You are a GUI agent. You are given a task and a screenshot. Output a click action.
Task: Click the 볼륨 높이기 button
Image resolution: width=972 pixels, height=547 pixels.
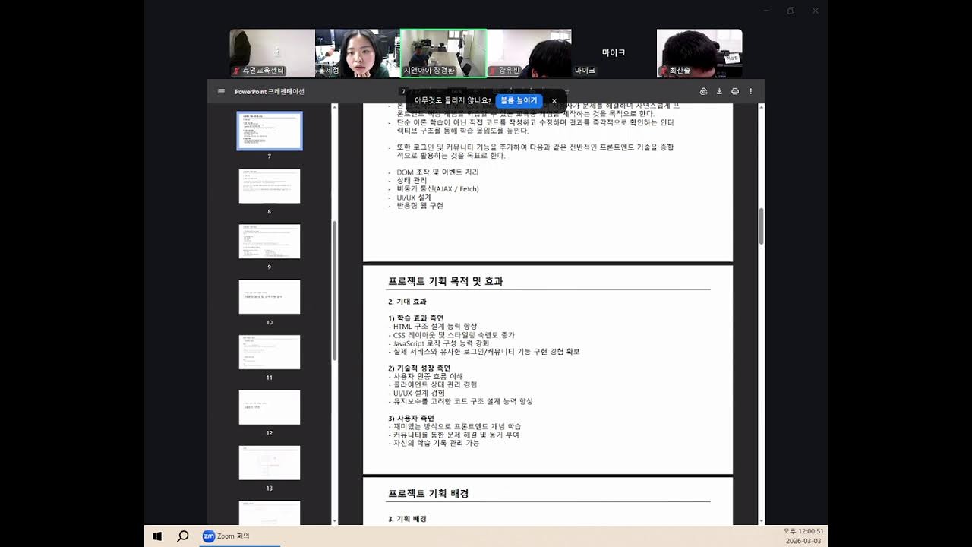519,100
